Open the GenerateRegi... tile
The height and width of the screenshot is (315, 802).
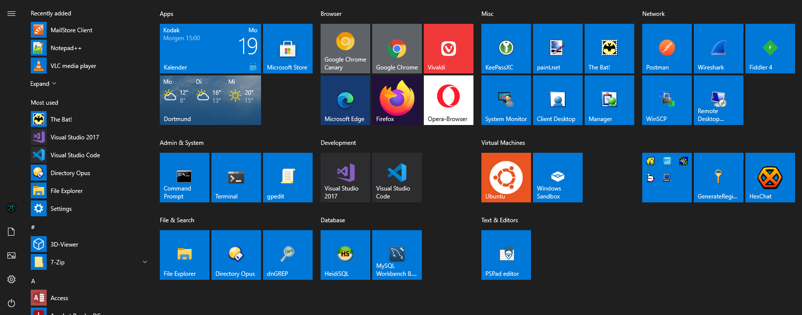pos(719,178)
